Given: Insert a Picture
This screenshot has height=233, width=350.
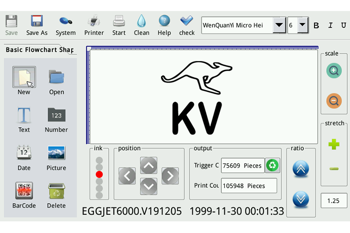Looking at the screenshot, I should coord(56,153).
